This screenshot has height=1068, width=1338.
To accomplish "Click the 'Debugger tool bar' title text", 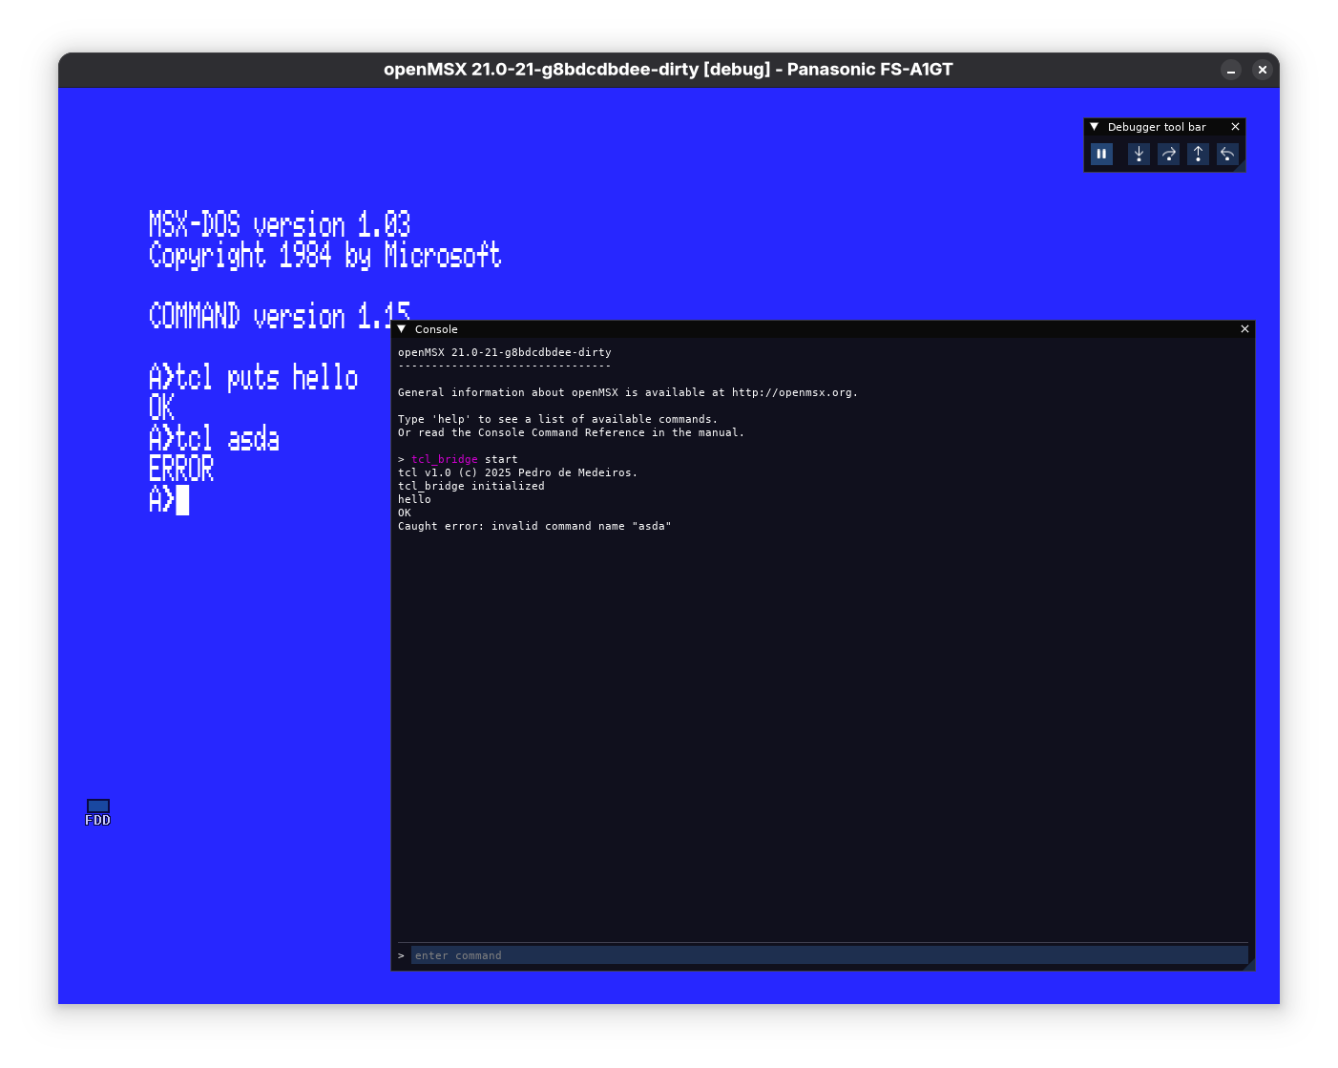I will coord(1157,127).
